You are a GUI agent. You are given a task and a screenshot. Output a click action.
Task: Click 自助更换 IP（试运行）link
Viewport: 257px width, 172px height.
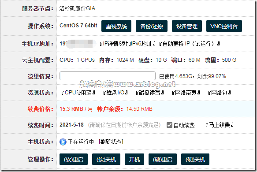[x=190, y=44]
